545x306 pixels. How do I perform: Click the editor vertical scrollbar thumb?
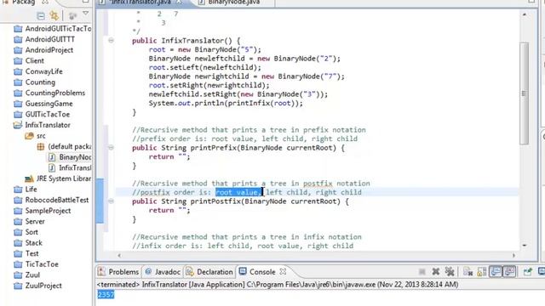tap(525, 93)
